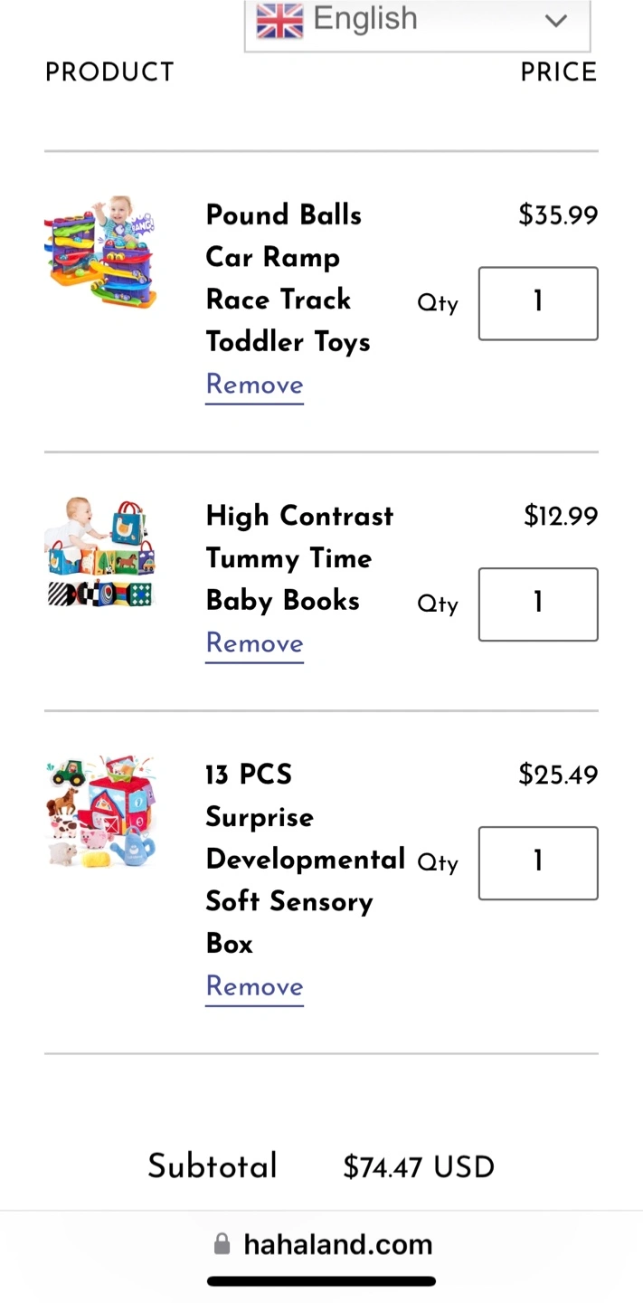Click the language selector chevron arrow

point(555,20)
